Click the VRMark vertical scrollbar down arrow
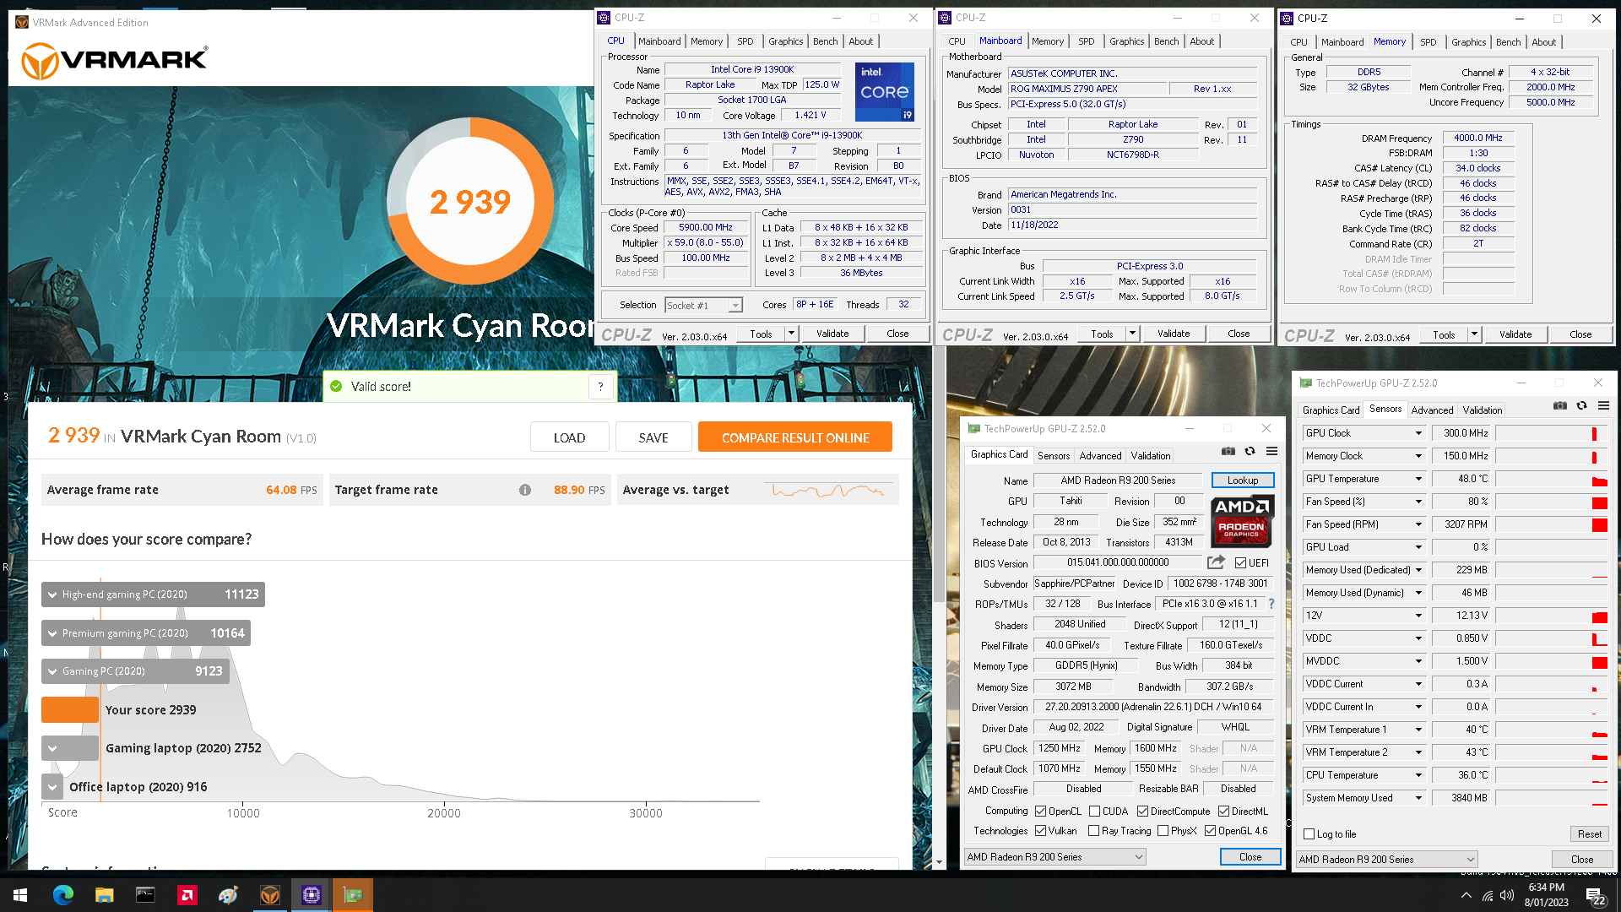The image size is (1621, 912). 939,862
